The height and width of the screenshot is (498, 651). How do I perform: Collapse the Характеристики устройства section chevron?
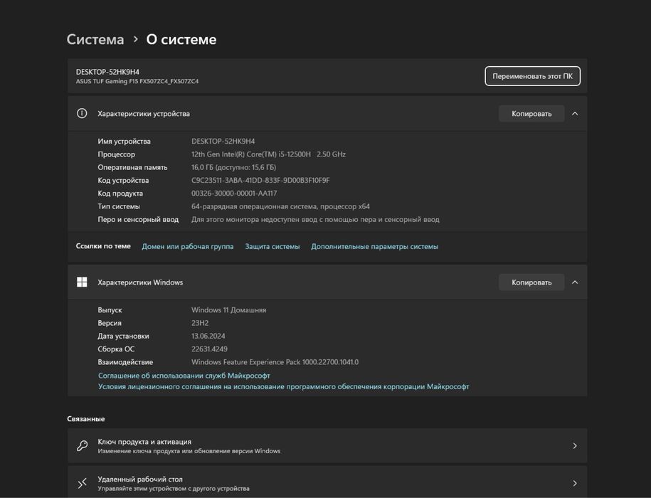pos(575,113)
